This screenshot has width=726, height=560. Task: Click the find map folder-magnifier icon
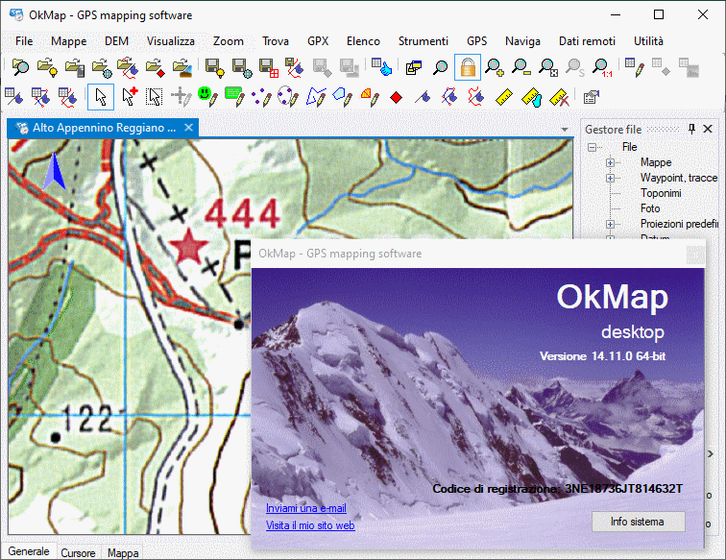[x=20, y=67]
